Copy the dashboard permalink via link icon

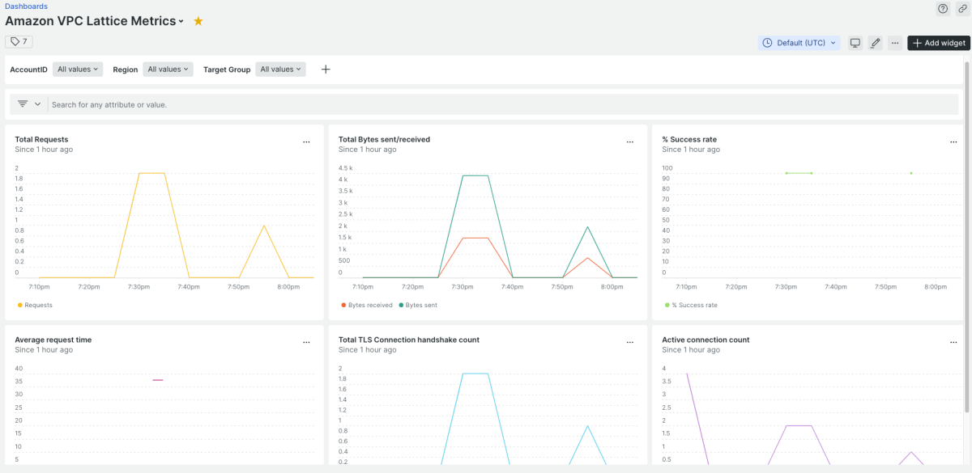[962, 8]
